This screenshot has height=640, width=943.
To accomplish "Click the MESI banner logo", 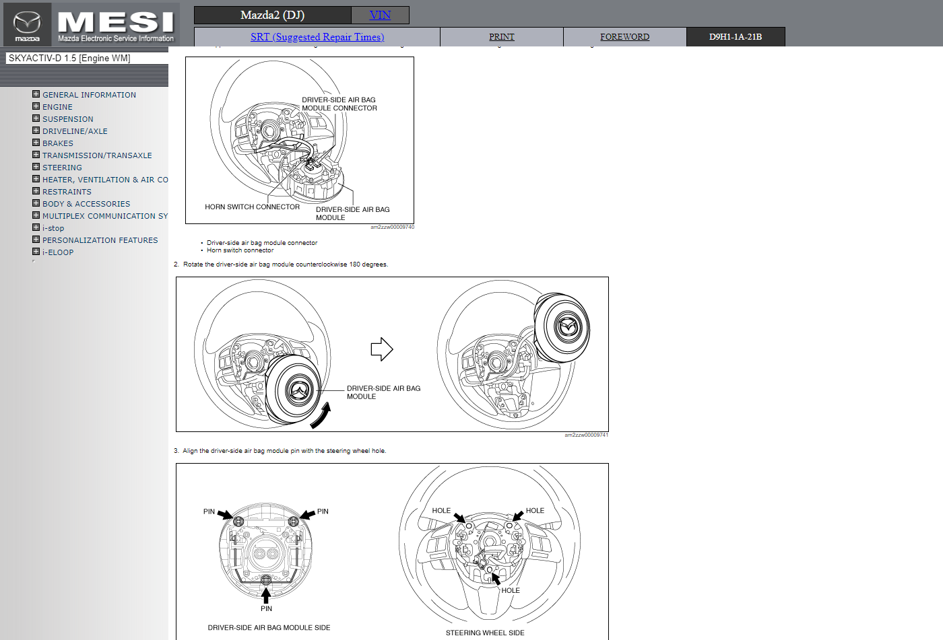I will [x=116, y=24].
